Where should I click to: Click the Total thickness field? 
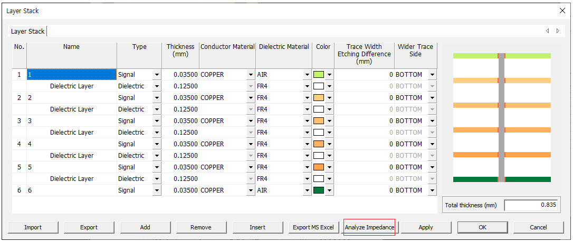tap(531, 205)
